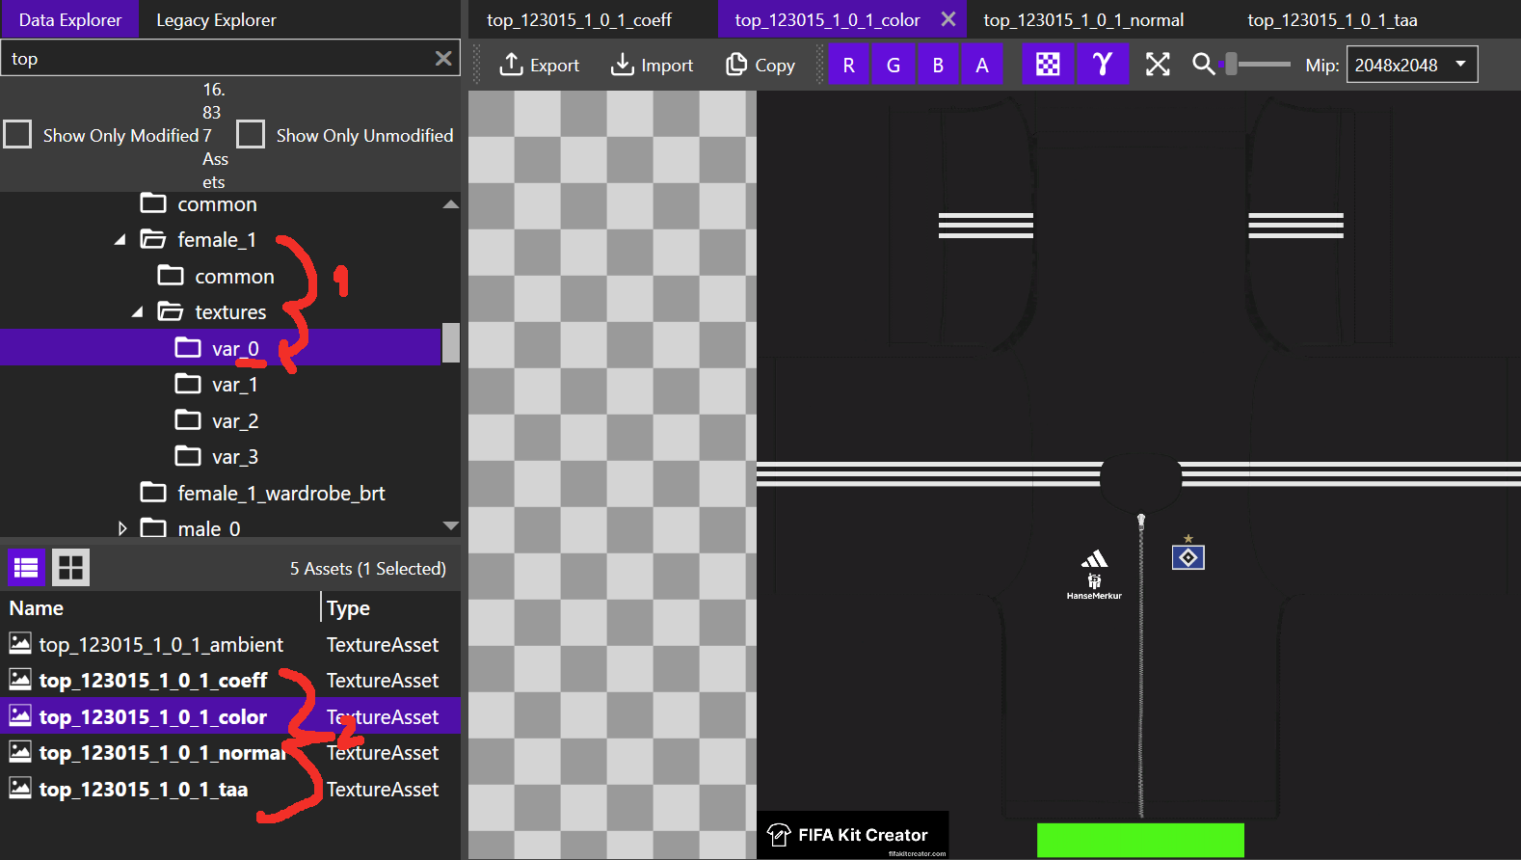This screenshot has width=1521, height=860.
Task: Switch to Legacy Explorer tab
Action: pos(216,20)
